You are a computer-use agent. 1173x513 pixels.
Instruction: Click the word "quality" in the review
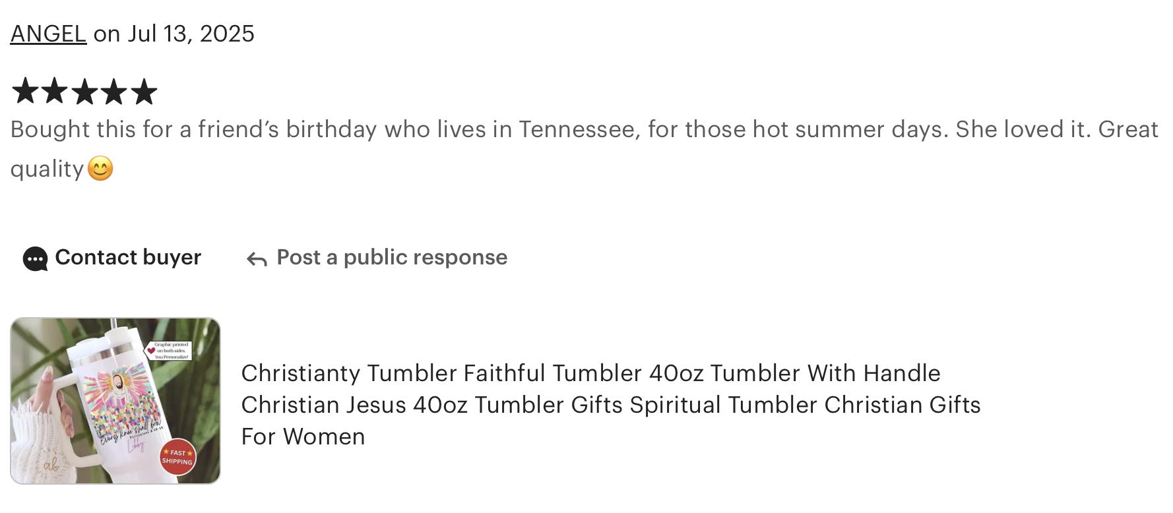47,169
